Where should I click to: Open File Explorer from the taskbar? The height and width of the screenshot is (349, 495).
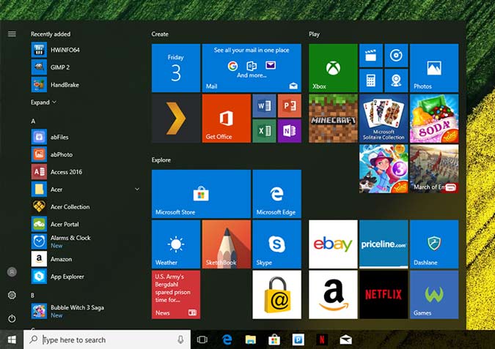251,339
